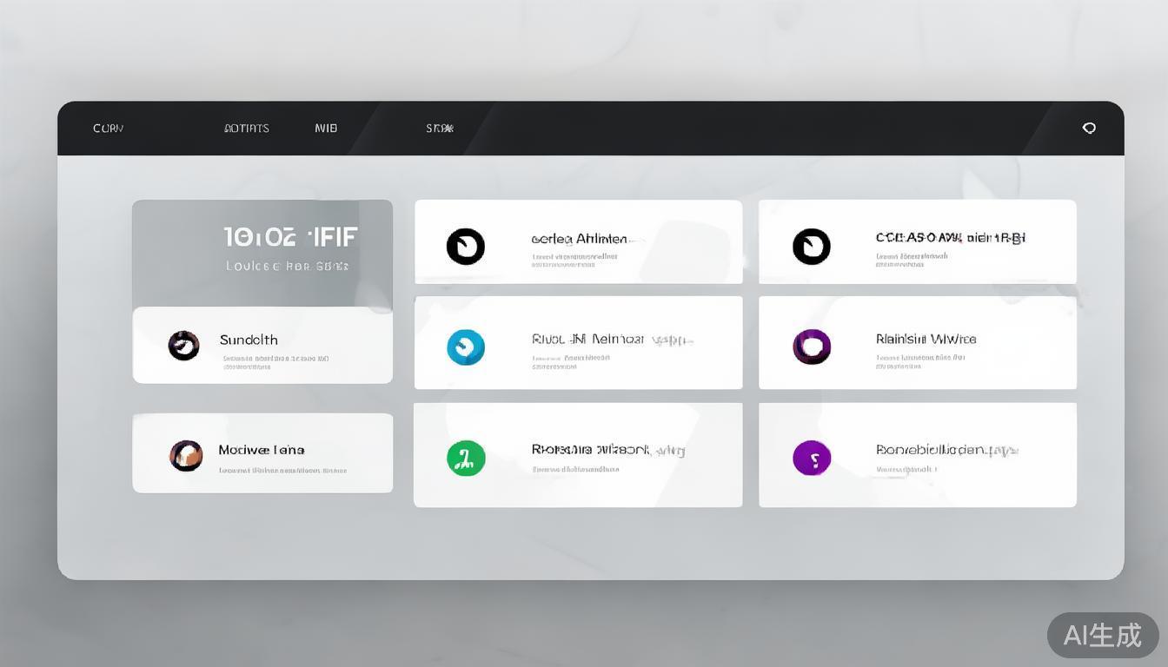Open search using the top-right magnifier icon
The image size is (1168, 667).
pos(1089,128)
